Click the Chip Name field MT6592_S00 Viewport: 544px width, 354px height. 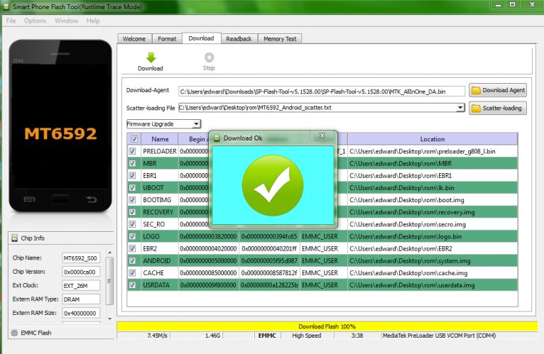(x=81, y=258)
